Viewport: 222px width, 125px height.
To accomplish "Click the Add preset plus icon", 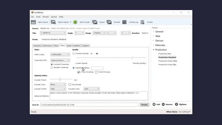I will (x=154, y=104).
